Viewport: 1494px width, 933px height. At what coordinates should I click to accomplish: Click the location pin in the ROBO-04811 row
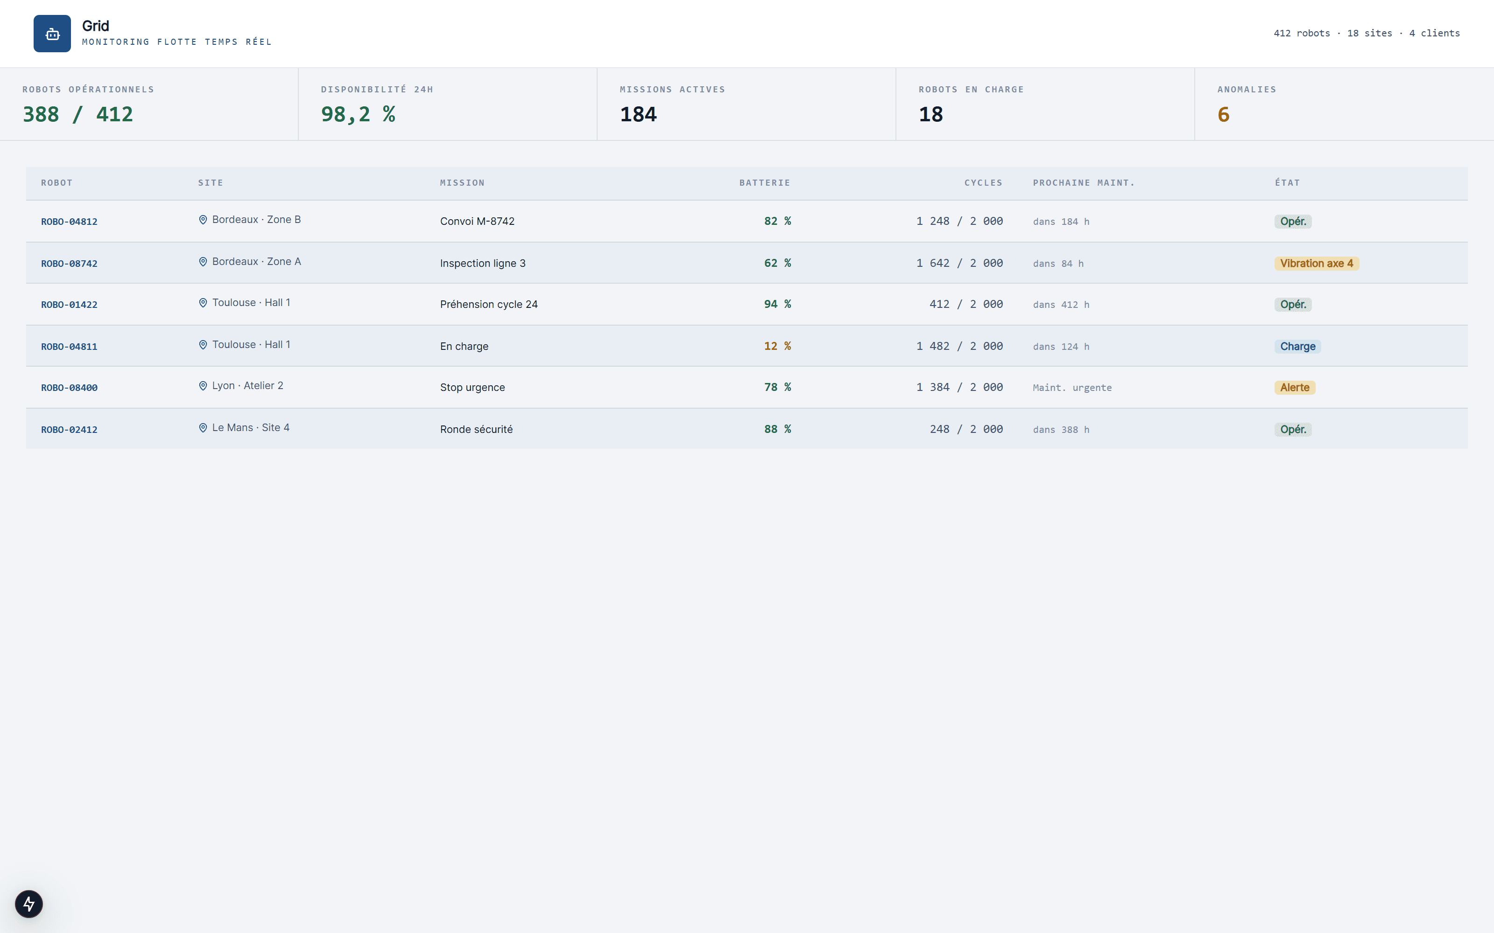coord(203,345)
